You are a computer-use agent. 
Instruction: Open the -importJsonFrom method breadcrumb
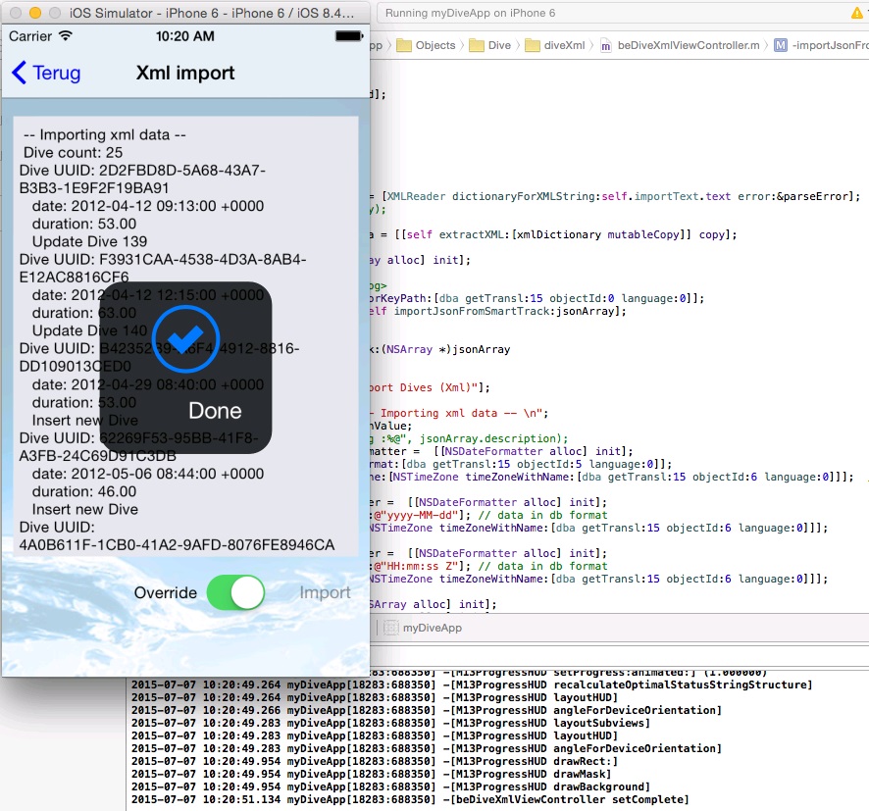[x=830, y=45]
